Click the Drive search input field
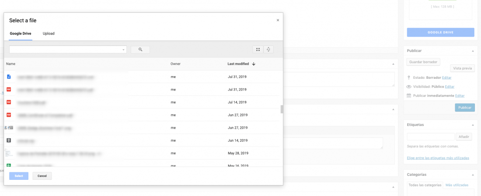Image resolution: width=481 pixels, height=196 pixels. tap(68, 50)
